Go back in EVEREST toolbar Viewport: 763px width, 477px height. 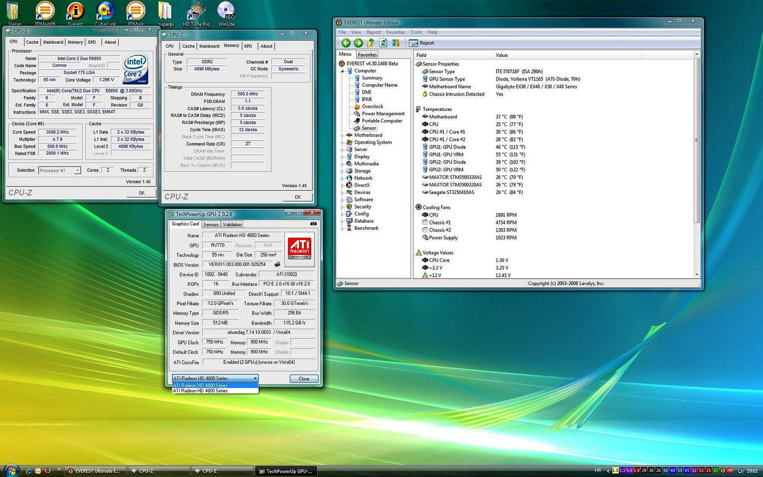[x=346, y=43]
